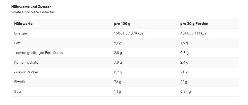Select the 0,8 g saturated fat value
248x105 pixels.
[x=184, y=53]
